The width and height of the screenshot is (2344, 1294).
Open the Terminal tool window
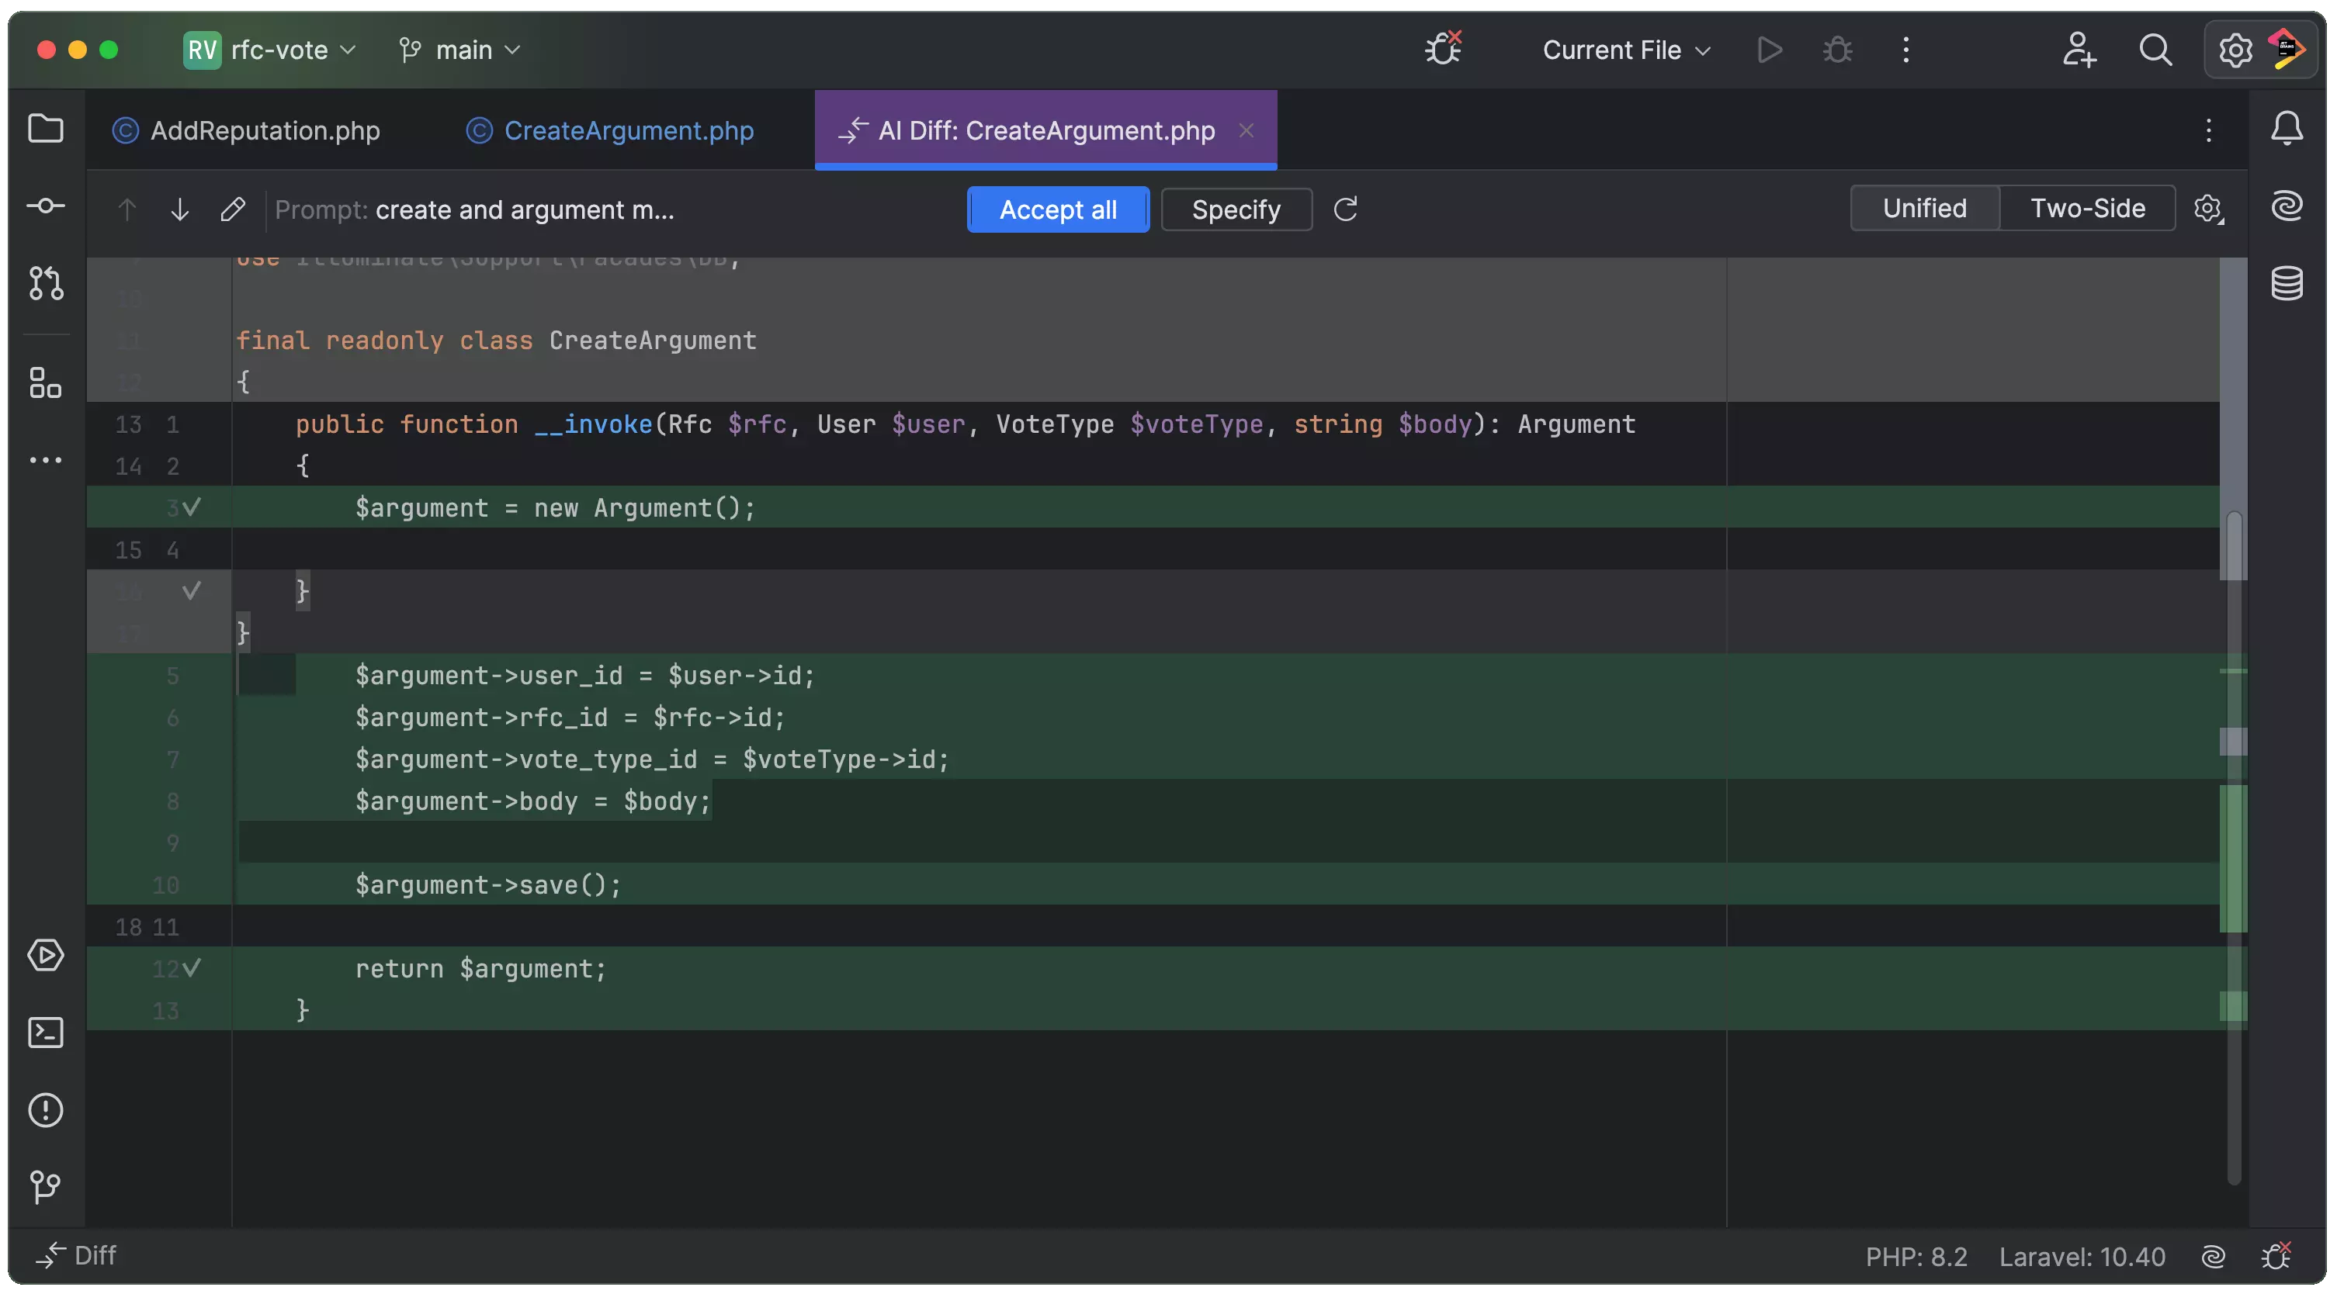(46, 1033)
